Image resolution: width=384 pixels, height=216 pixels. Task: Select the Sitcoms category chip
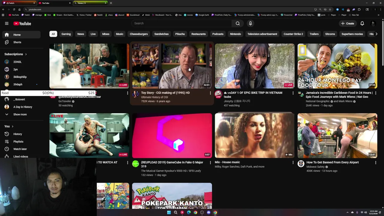point(330,34)
